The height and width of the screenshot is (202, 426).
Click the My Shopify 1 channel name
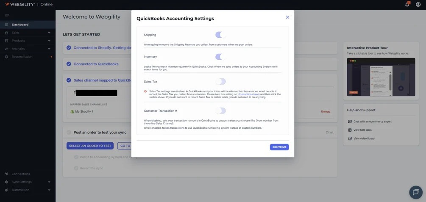(84, 112)
